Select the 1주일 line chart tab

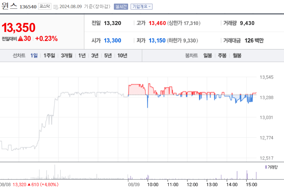(49, 55)
